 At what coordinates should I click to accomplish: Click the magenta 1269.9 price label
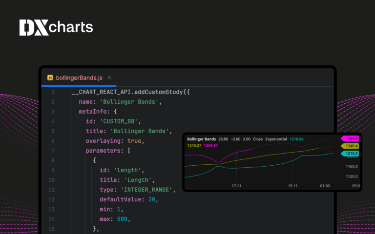pos(350,138)
